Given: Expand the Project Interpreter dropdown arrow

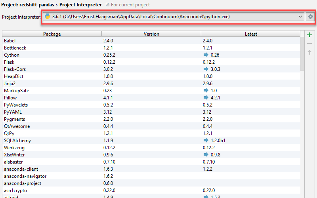Looking at the screenshot, I should tap(300, 17).
